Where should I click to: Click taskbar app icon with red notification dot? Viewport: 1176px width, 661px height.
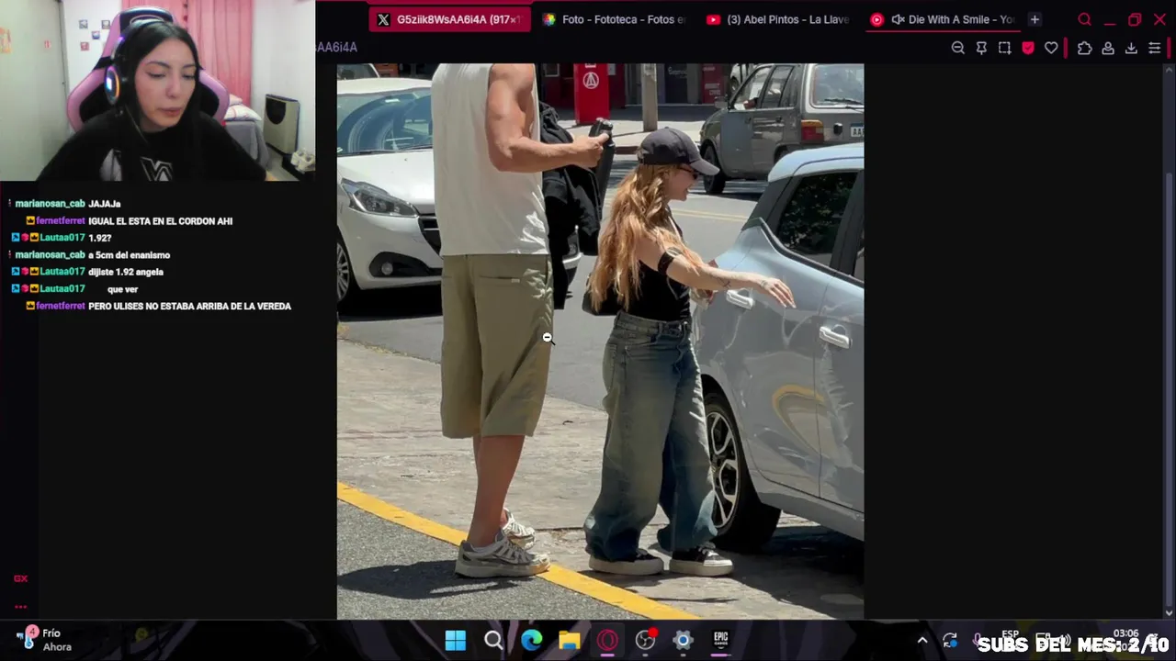[646, 640]
